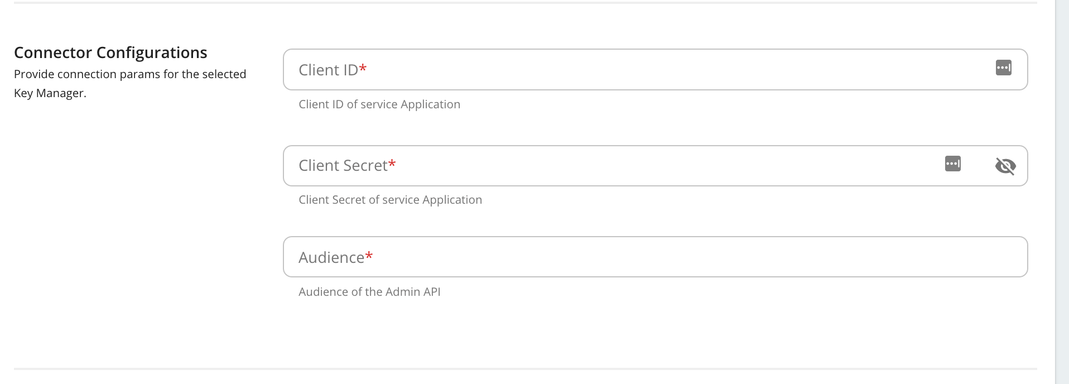Click the Audience label text

[331, 257]
